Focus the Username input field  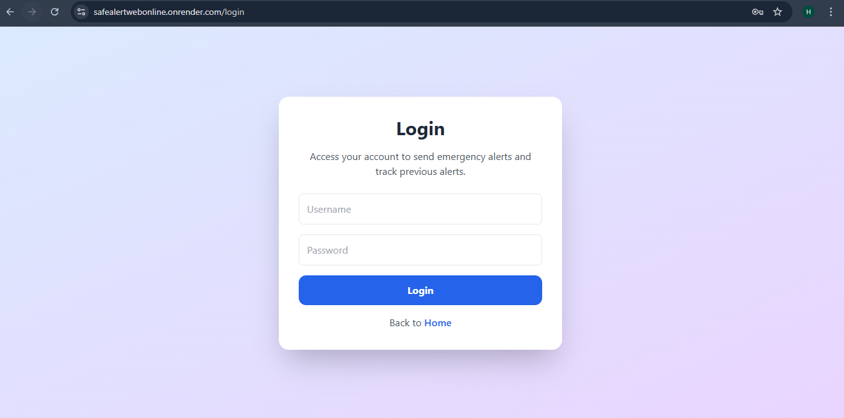click(x=420, y=209)
